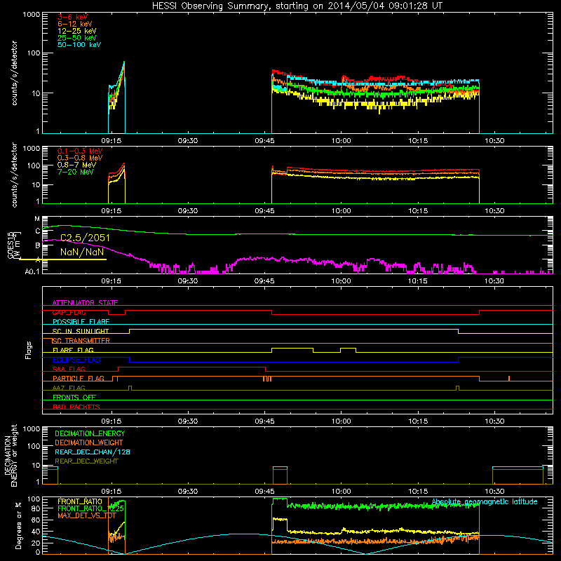Click the 10:30 tick under Flags panel
561x561 pixels.
click(x=494, y=421)
